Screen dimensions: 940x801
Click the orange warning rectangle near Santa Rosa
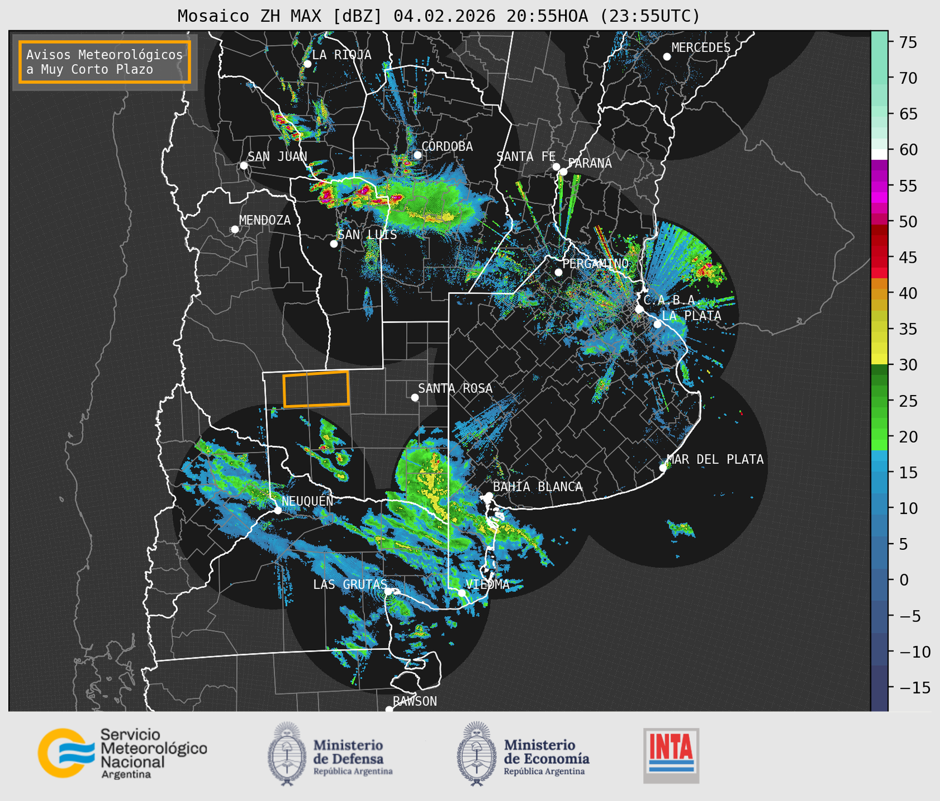click(x=316, y=389)
